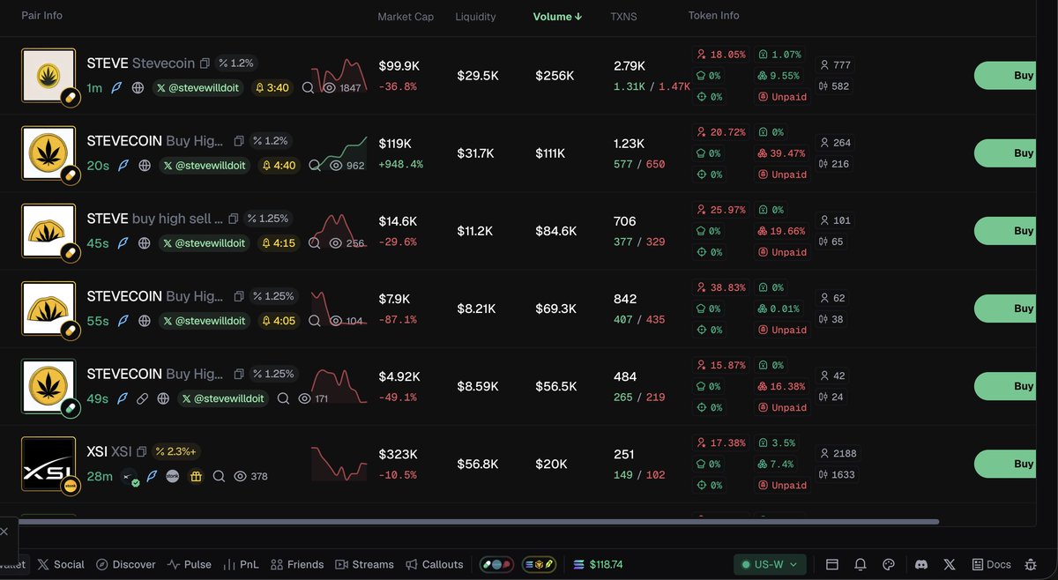
Task: Open the Callouts tab in the bottom bar
Action: tap(435, 564)
